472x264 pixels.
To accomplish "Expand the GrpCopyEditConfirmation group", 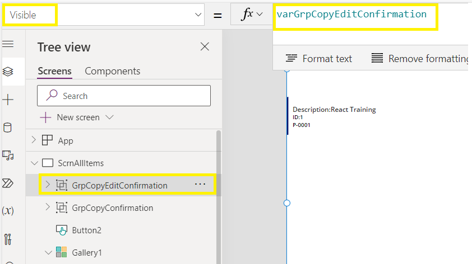I will (x=47, y=185).
